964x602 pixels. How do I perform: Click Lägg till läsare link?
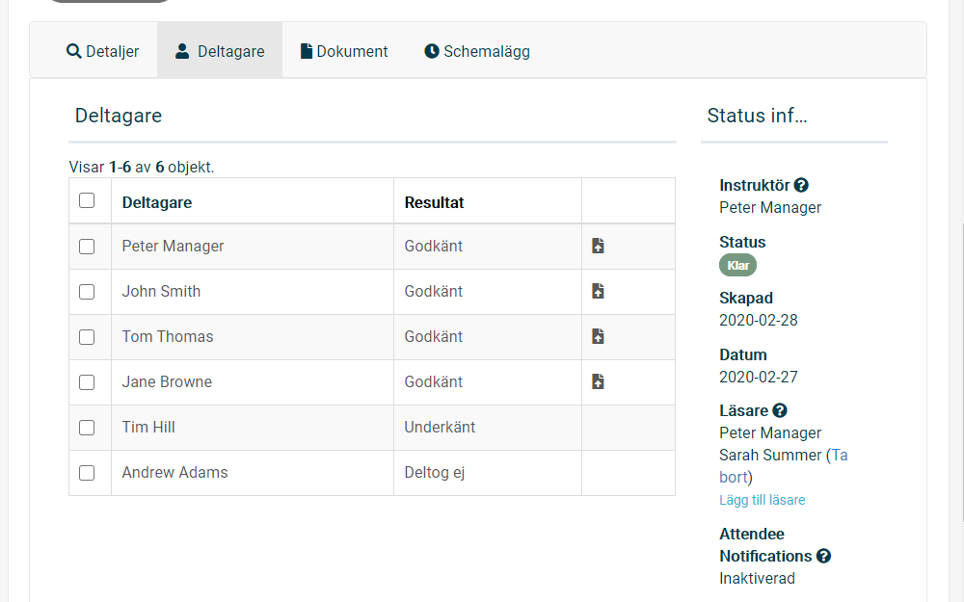763,500
